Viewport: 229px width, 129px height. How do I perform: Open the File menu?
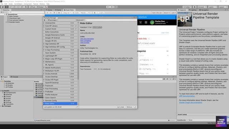click(2, 4)
